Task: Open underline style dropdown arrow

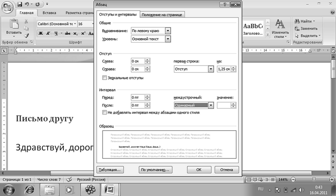Action: [x=61, y=33]
